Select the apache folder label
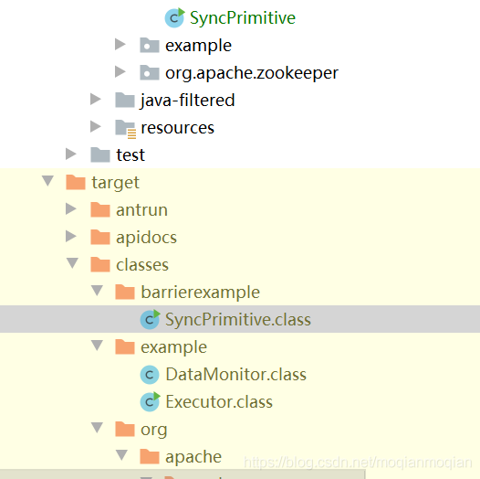Screen dimensions: 480x479 click(193, 457)
